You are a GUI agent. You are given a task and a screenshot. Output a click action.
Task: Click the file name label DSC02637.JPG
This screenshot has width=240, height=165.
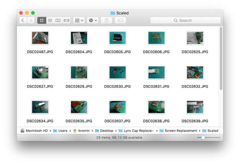click(117, 121)
